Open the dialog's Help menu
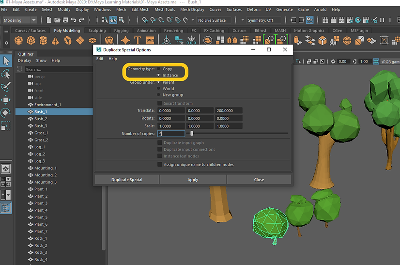 click(x=113, y=59)
